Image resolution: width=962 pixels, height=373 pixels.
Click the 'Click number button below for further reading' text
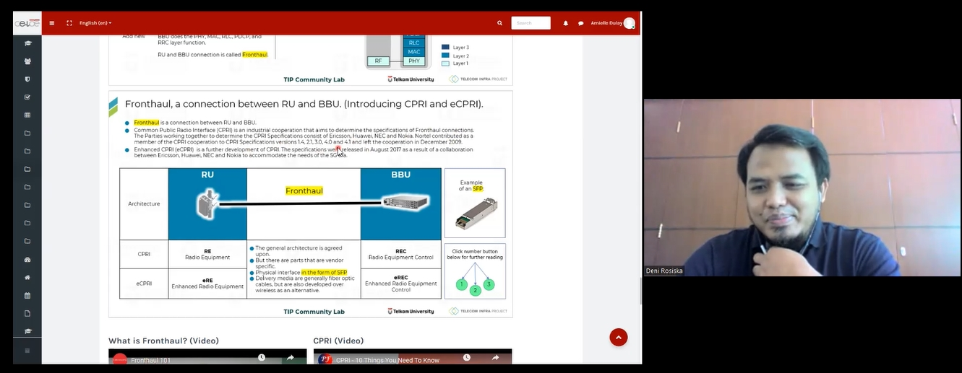(475, 254)
